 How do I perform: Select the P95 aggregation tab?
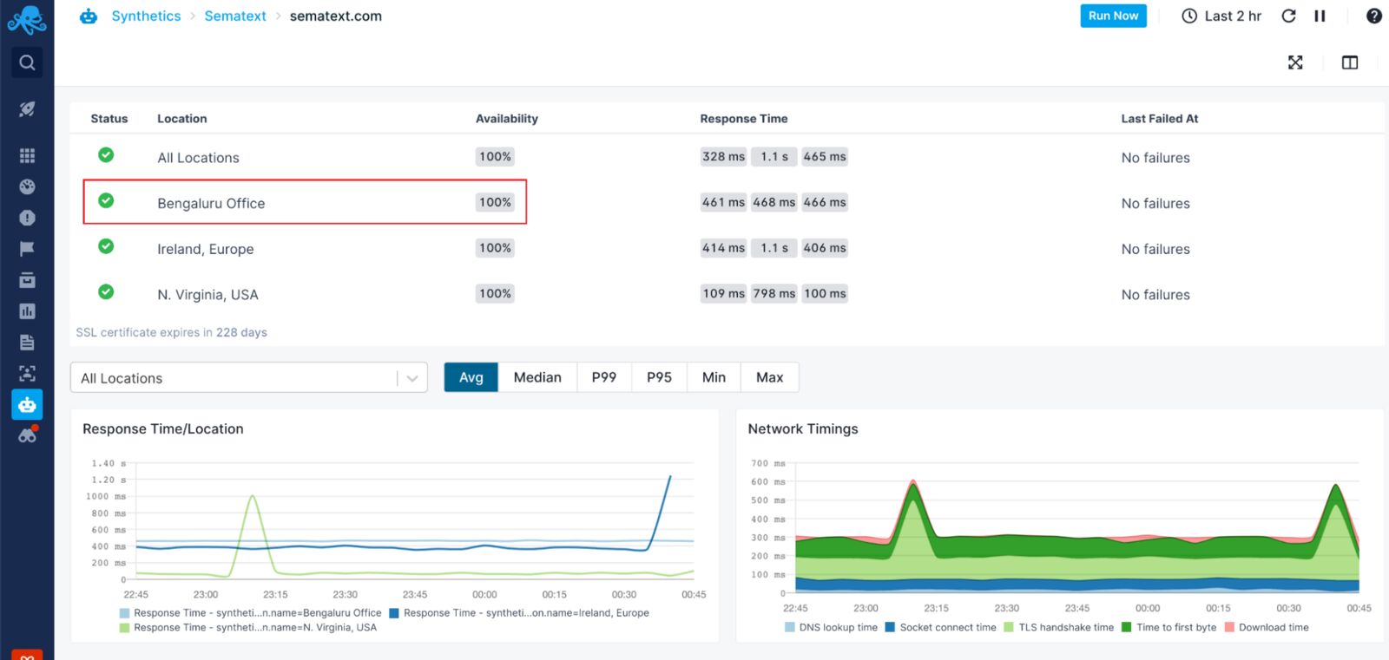(659, 377)
